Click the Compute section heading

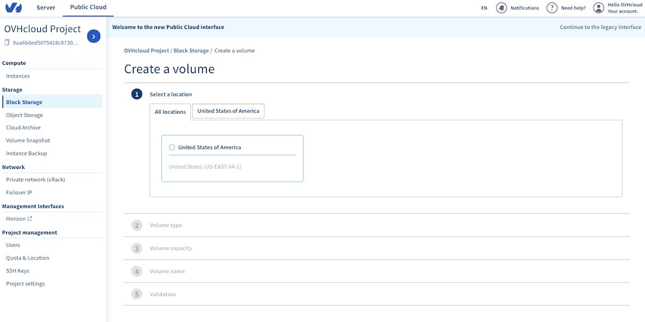(14, 63)
